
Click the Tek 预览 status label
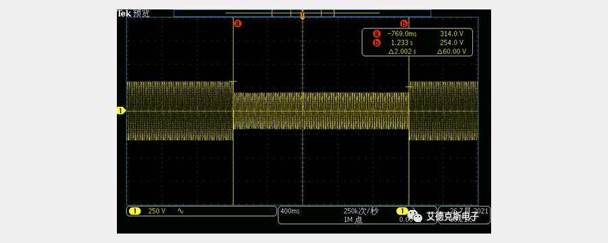[133, 13]
